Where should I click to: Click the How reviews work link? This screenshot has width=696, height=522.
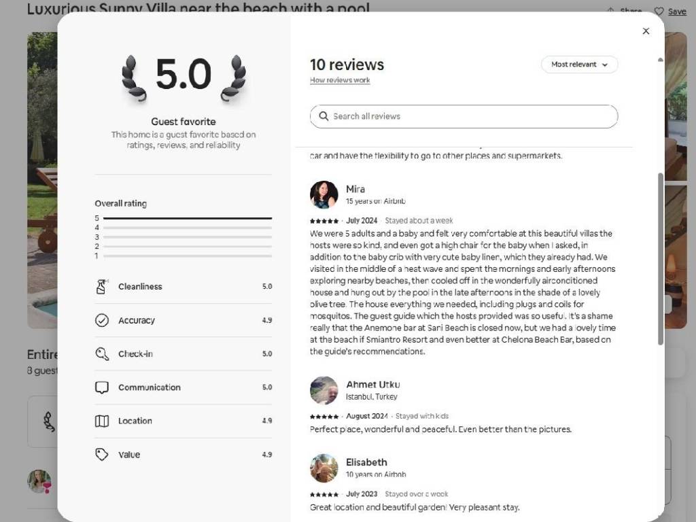(x=340, y=80)
